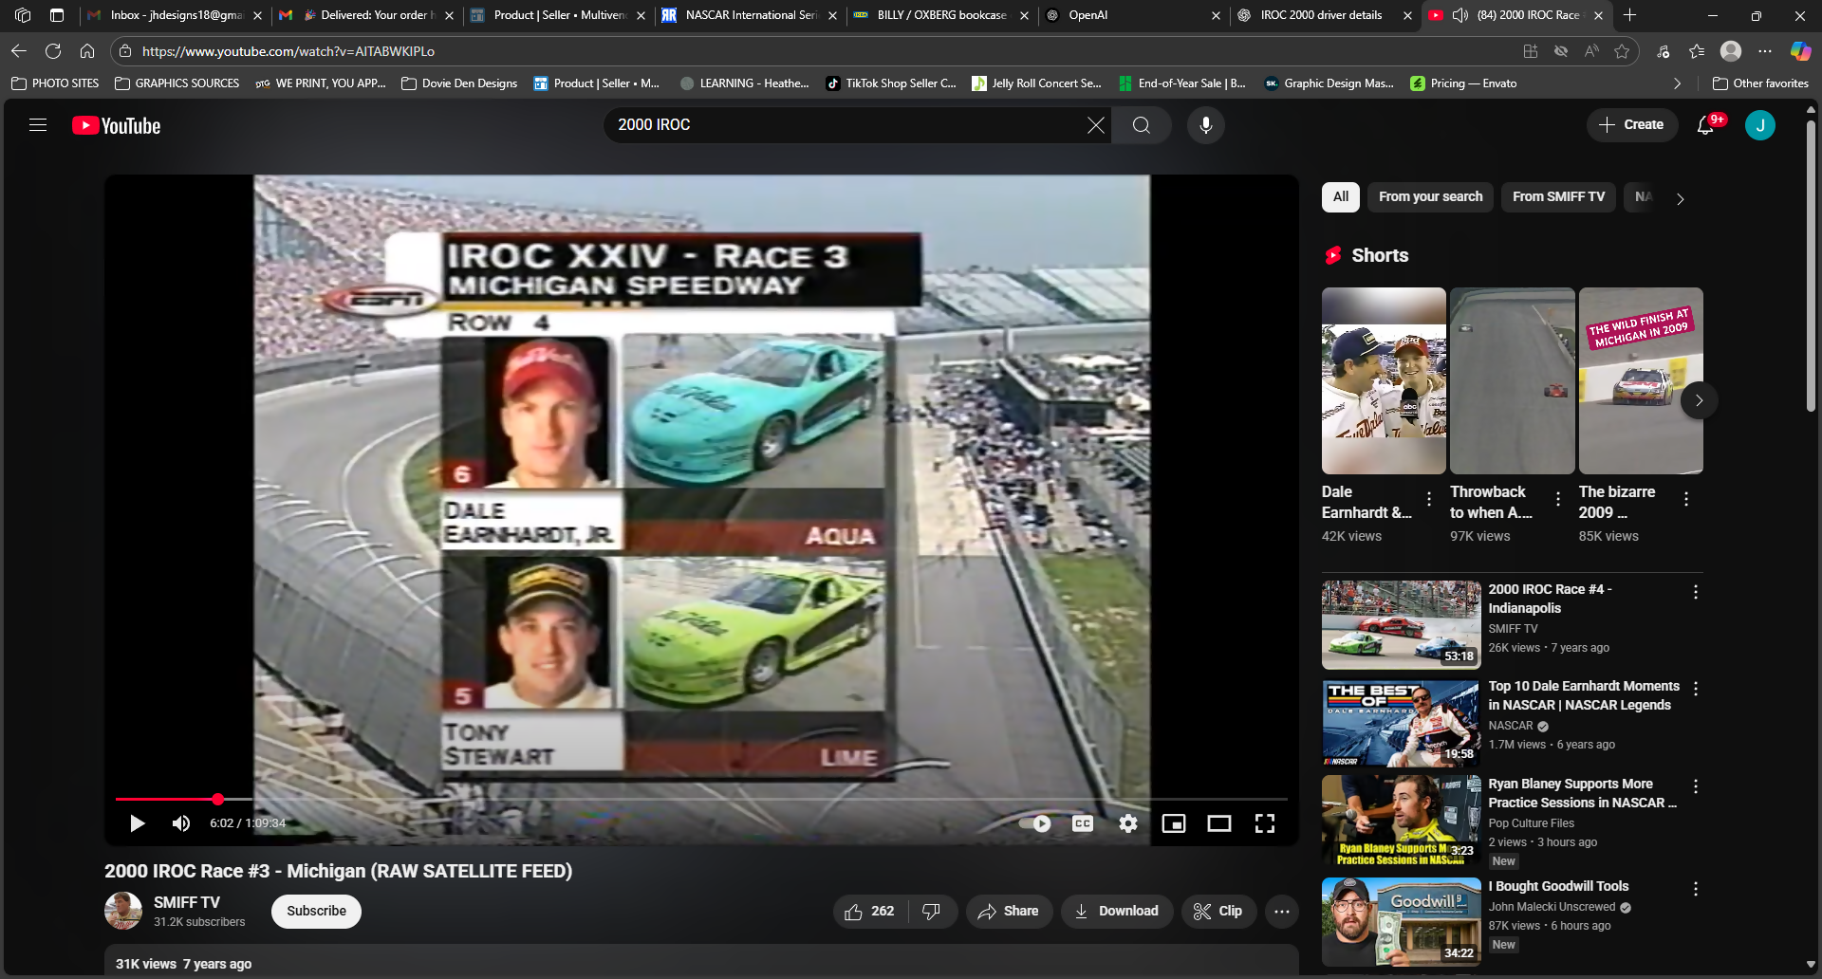
Task: Mute the video volume
Action: [181, 823]
